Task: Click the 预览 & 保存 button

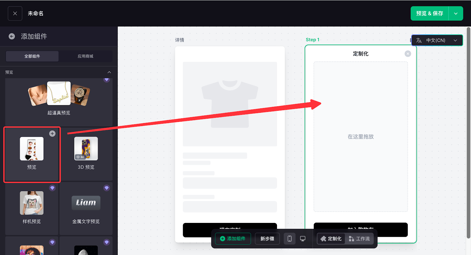Action: point(429,14)
